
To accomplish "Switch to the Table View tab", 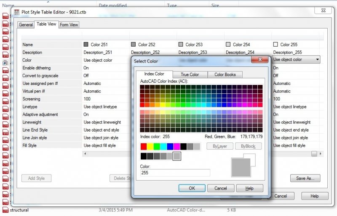I will point(46,24).
